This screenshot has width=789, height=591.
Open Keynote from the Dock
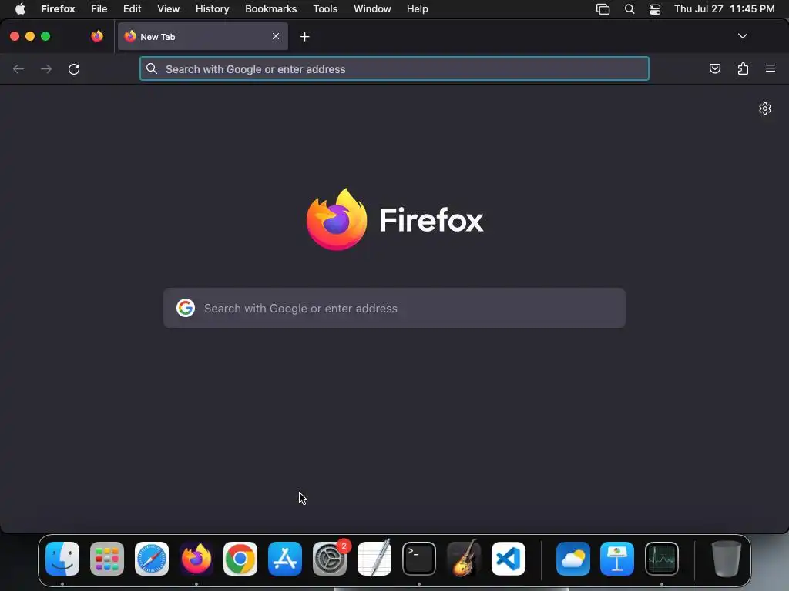[x=617, y=559]
